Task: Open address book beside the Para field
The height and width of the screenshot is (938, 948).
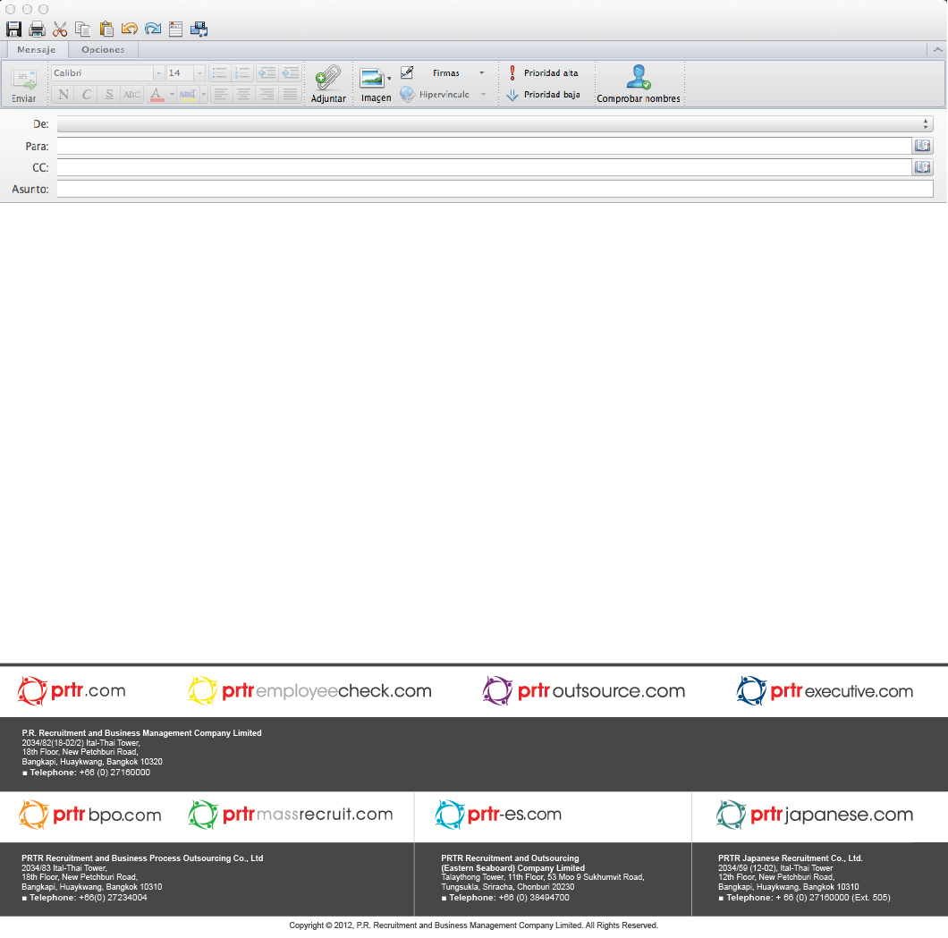Action: (x=922, y=146)
